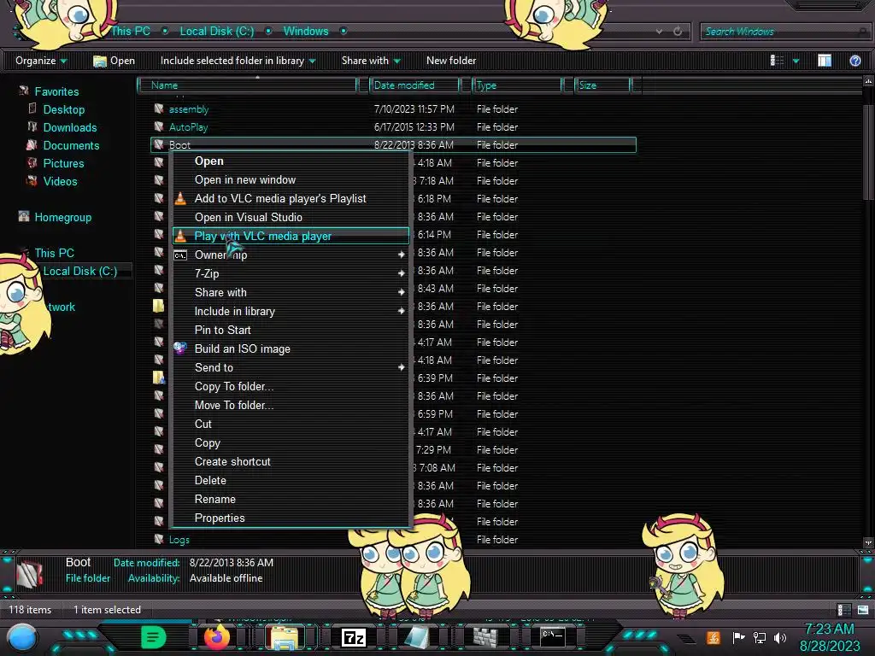Change view layout icon

click(x=777, y=61)
